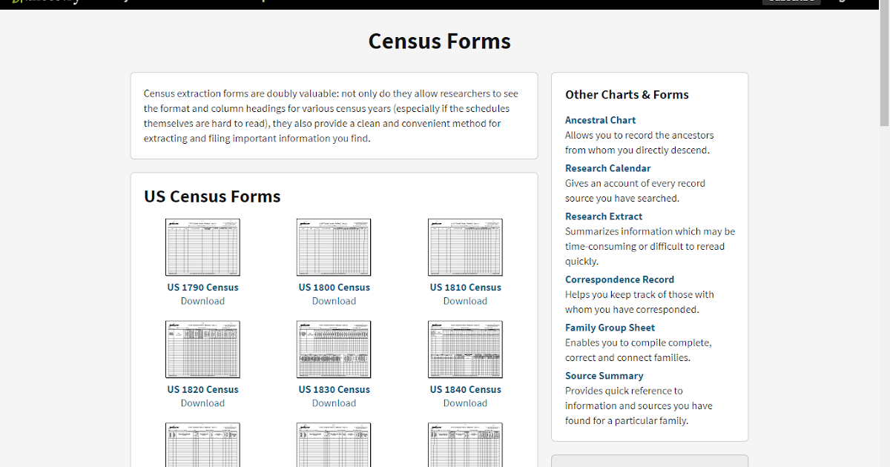Click the US 1820 Census form preview image

(x=202, y=348)
